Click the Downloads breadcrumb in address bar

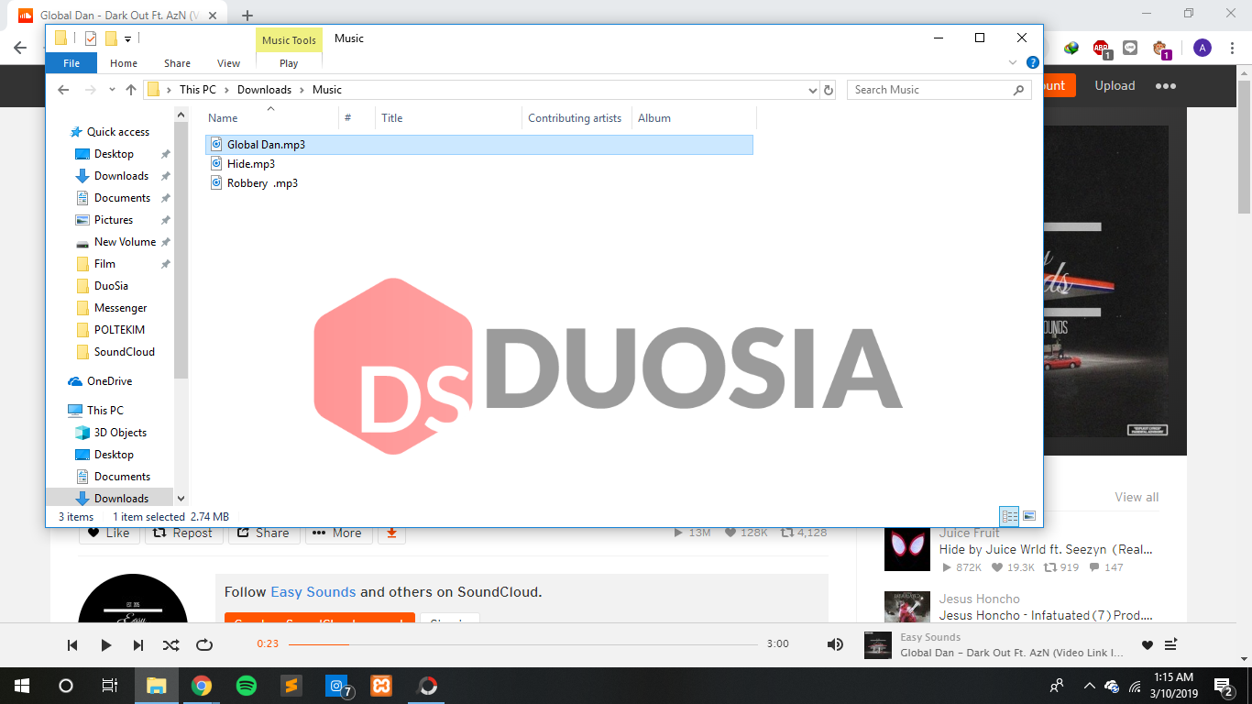pyautogui.click(x=264, y=90)
